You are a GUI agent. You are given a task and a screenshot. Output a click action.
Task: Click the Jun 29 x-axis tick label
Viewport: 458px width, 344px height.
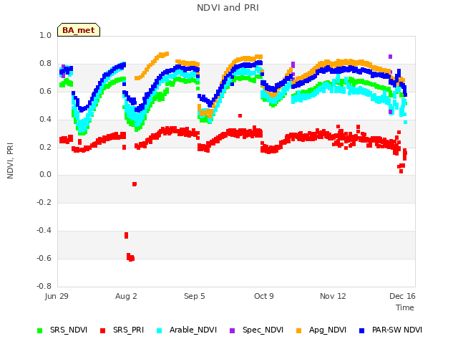pos(57,296)
